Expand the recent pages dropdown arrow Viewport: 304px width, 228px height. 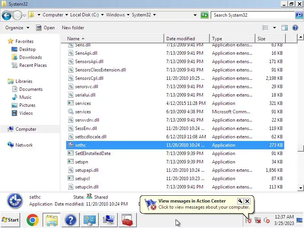point(24,15)
